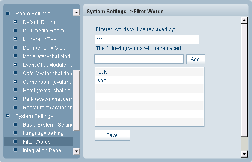The width and height of the screenshot is (252, 162).
Task: Click the replacement text field containing ***
Action: [x=147, y=39]
